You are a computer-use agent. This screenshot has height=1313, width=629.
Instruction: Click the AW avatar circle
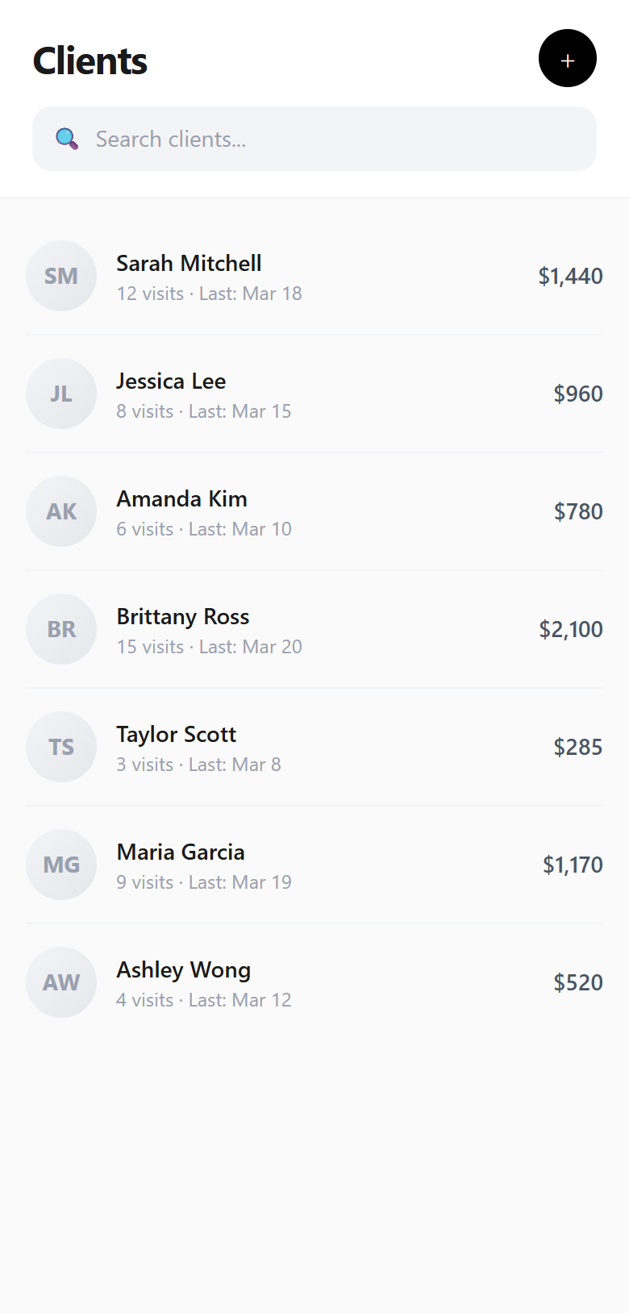click(61, 982)
